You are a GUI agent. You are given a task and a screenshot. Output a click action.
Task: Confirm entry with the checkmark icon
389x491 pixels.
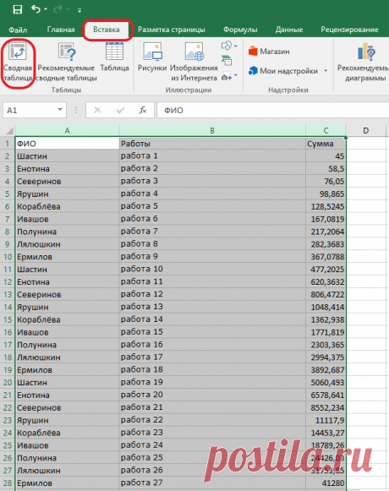[x=120, y=110]
